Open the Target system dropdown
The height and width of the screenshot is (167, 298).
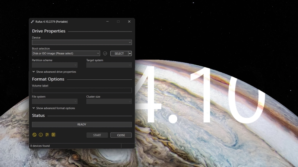pyautogui.click(x=109, y=65)
